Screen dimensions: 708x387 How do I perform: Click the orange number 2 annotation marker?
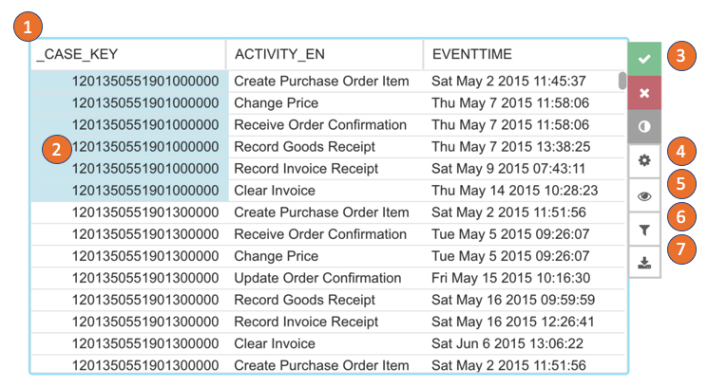pyautogui.click(x=57, y=149)
